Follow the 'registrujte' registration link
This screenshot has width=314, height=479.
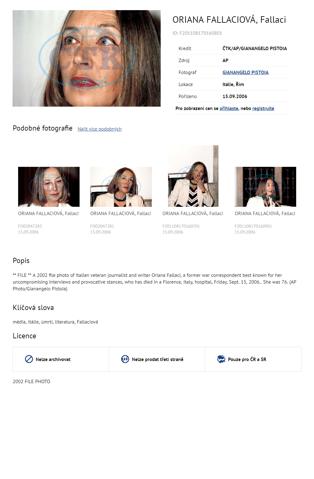[263, 108]
